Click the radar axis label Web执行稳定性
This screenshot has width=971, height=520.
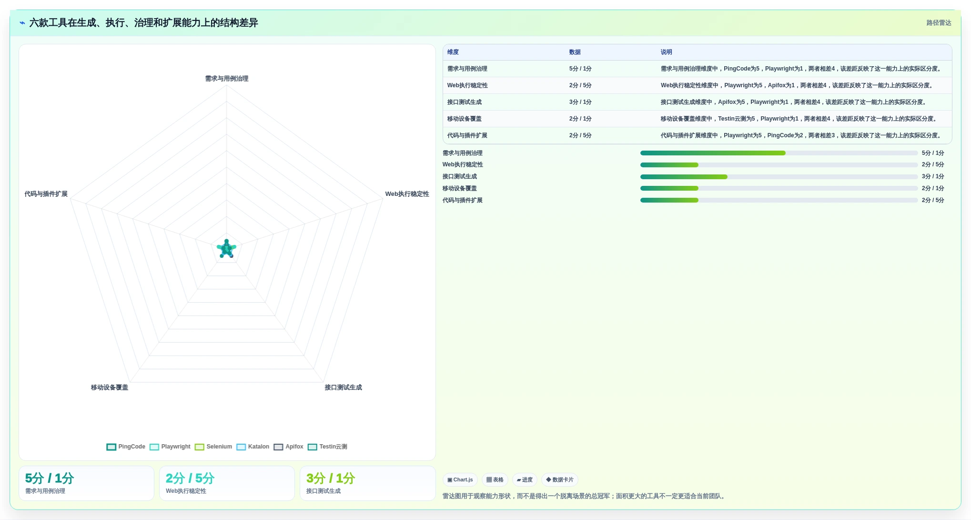click(x=407, y=194)
